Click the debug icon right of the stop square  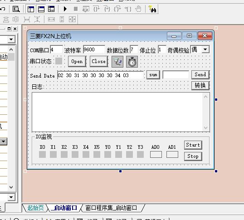coord(86,9)
